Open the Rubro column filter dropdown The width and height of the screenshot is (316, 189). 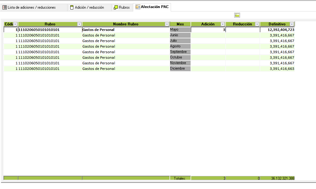pyautogui.click(x=79, y=24)
